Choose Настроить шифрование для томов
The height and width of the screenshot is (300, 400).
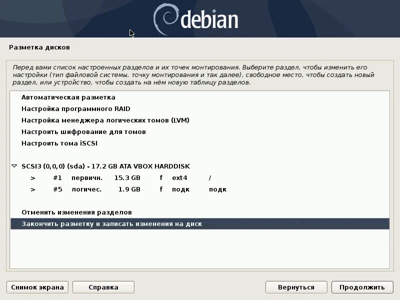200,132
